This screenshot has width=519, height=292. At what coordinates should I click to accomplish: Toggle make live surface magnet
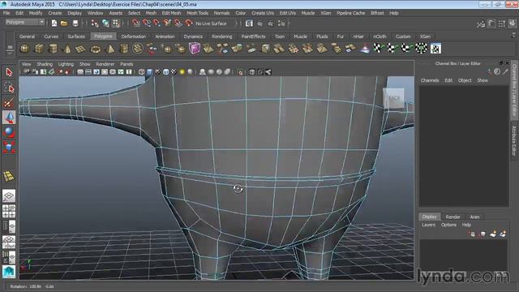click(189, 24)
